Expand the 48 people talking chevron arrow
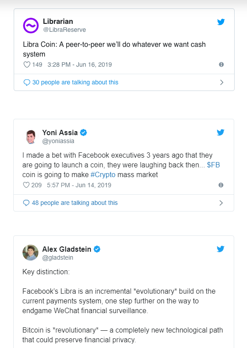The image size is (247, 348). 221,203
